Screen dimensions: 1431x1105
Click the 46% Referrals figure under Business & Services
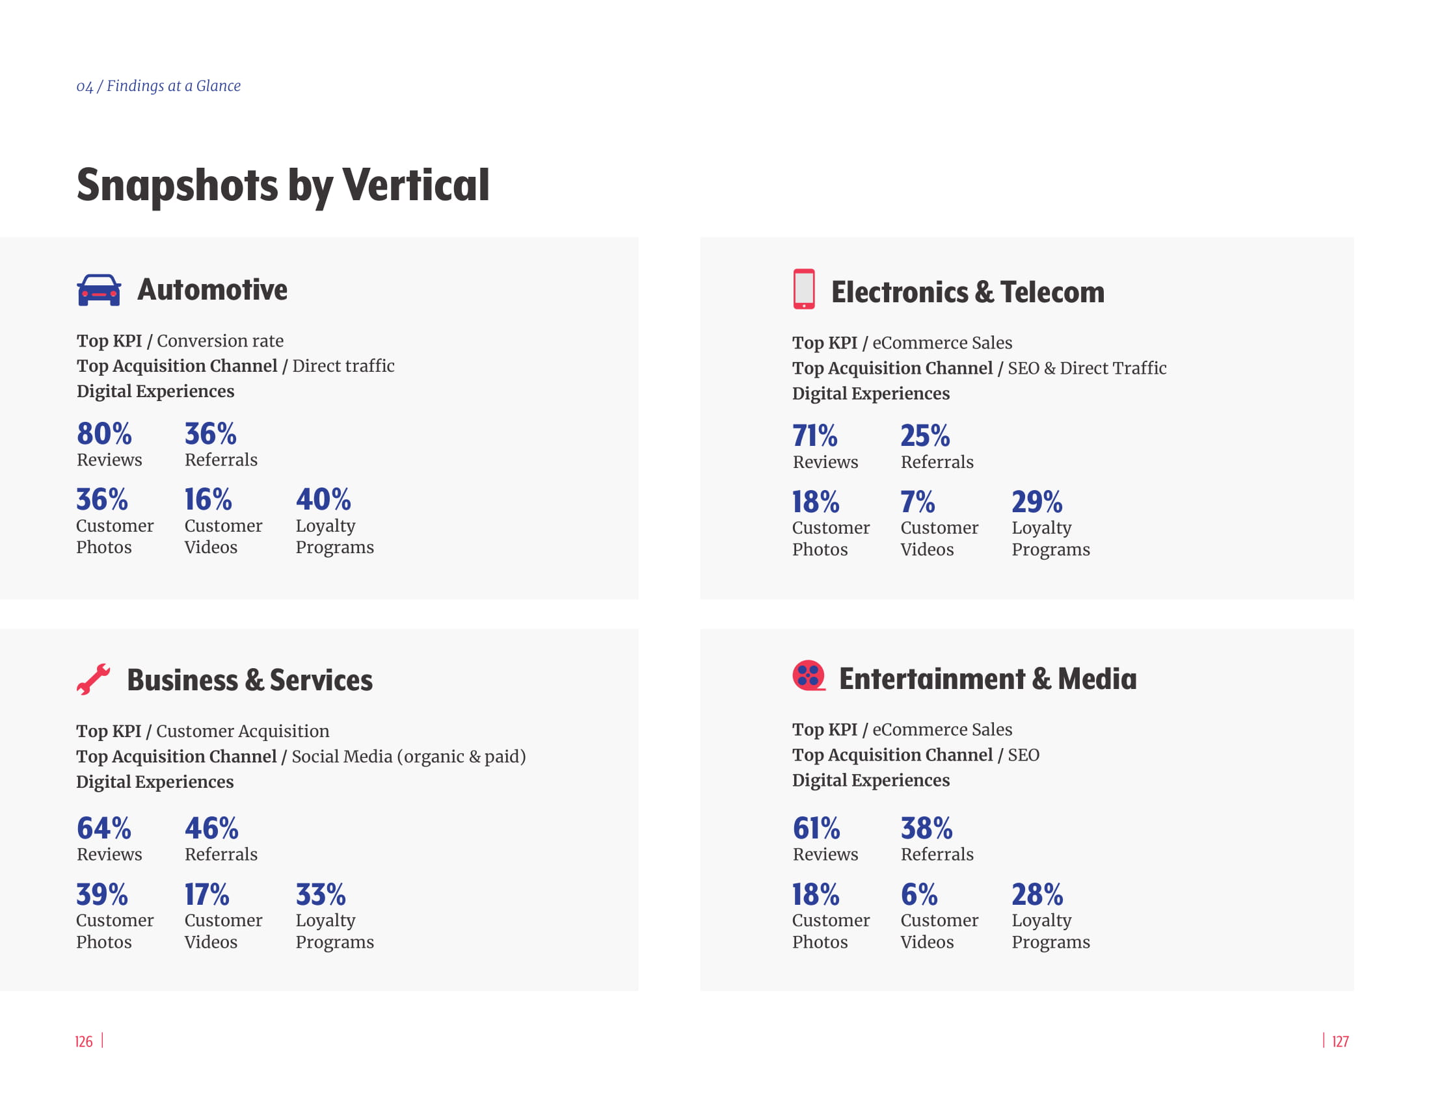(x=211, y=829)
